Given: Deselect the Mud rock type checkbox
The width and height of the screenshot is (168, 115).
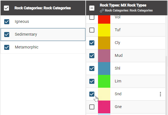Looking at the screenshot, I should (x=92, y=56).
